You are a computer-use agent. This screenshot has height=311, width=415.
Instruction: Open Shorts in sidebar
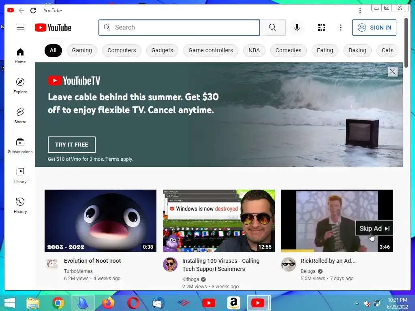tap(20, 115)
